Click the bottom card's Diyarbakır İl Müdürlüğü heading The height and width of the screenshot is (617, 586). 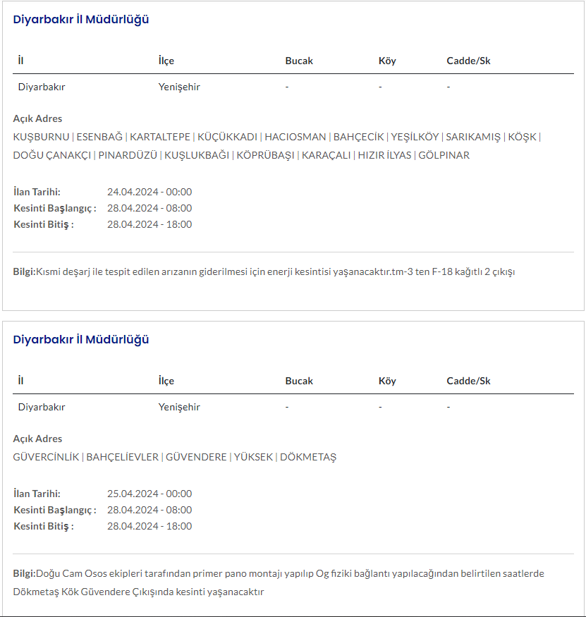coord(81,340)
